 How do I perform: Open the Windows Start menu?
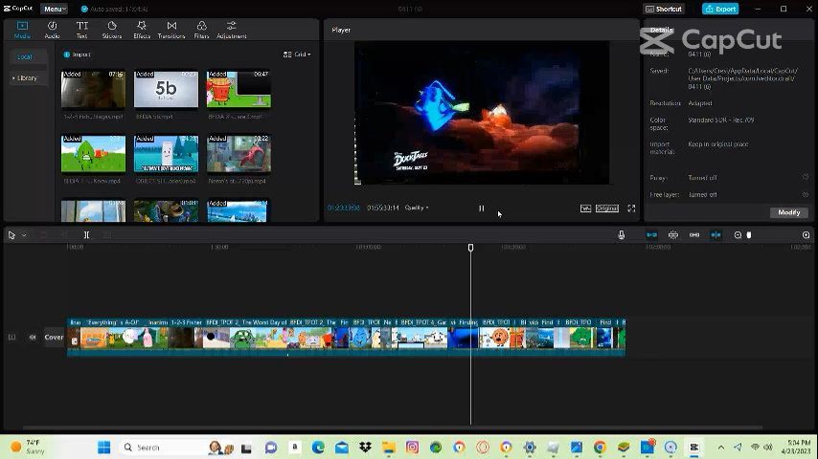pyautogui.click(x=103, y=447)
